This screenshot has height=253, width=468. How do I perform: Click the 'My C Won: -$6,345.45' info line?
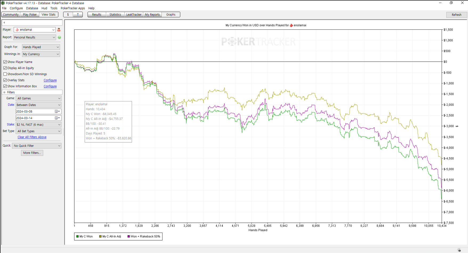point(101,114)
